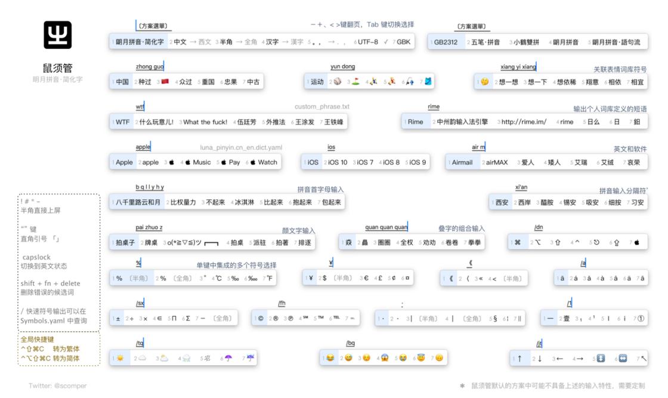Select the ™ trademark candidate numbered 5
Image resolution: width=668 pixels, height=398 pixels.
coord(320,317)
